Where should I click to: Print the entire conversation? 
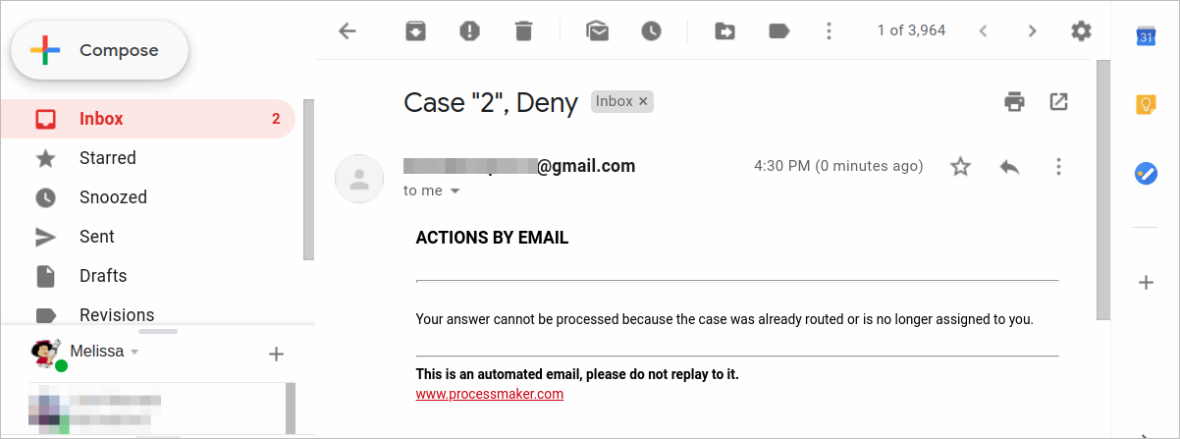click(x=1015, y=101)
